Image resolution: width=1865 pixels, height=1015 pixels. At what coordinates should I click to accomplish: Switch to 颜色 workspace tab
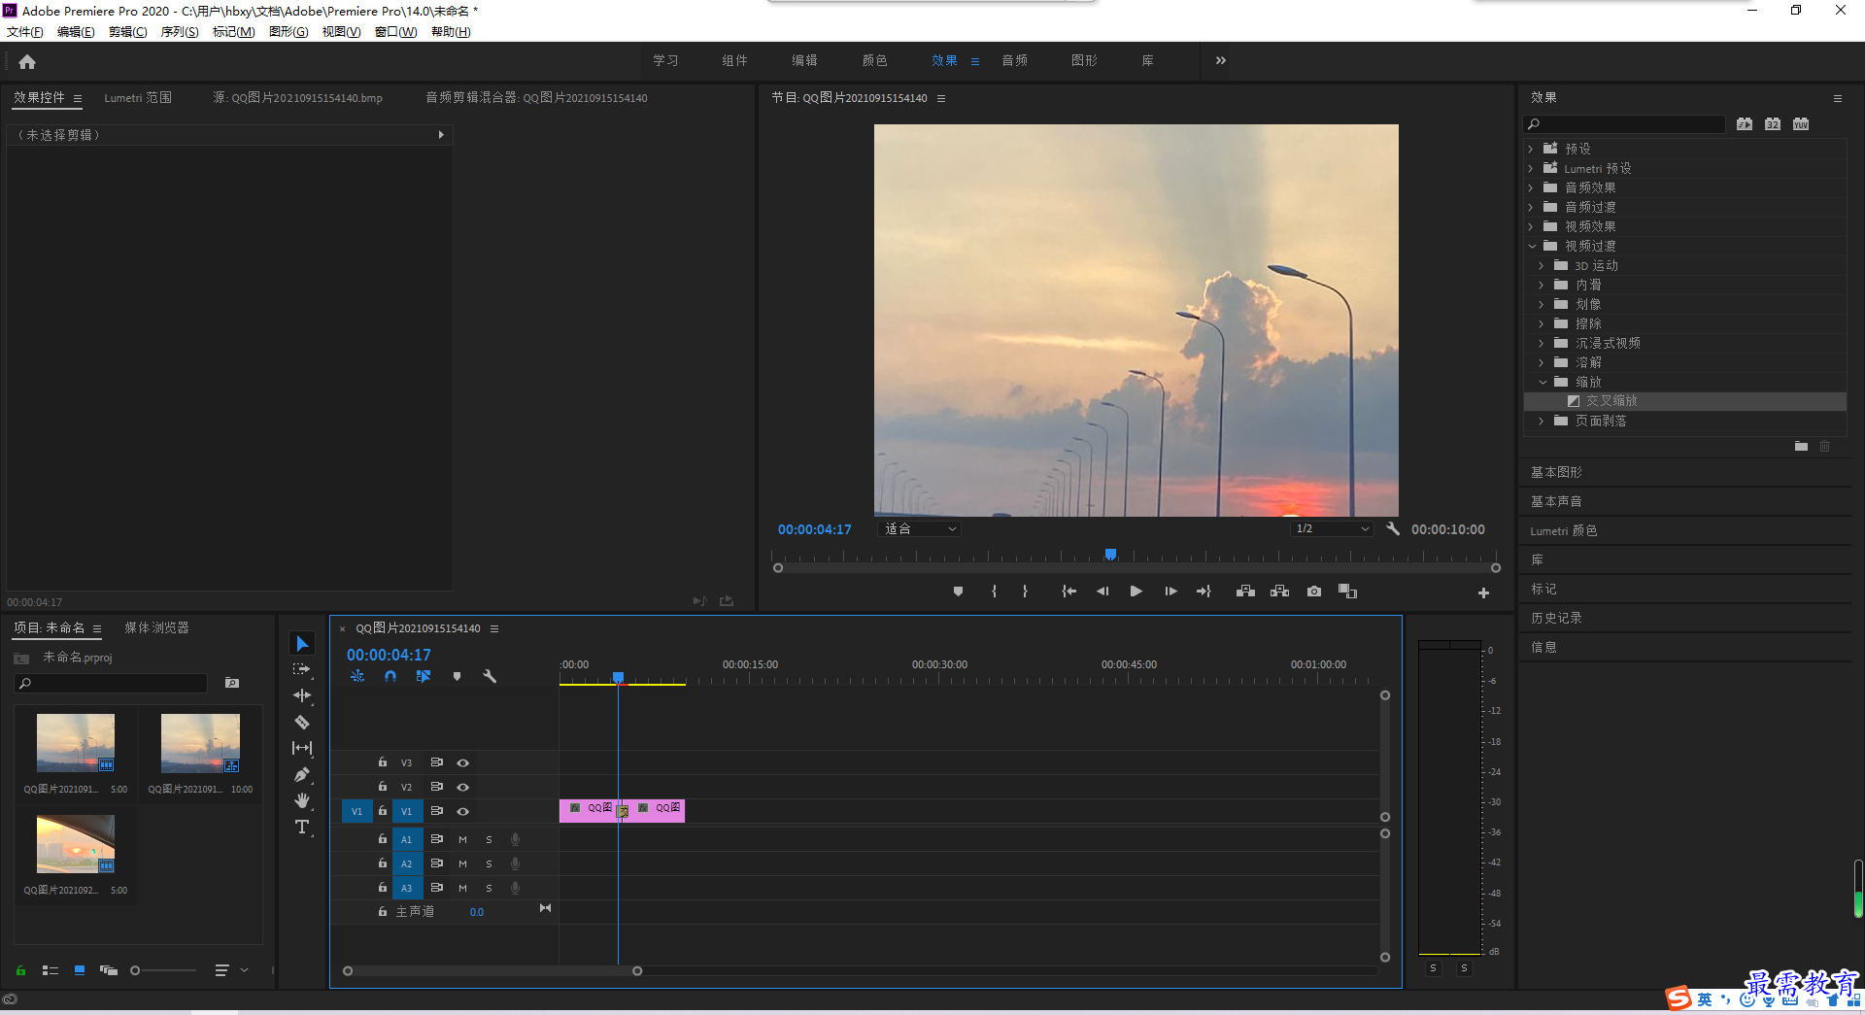[874, 60]
